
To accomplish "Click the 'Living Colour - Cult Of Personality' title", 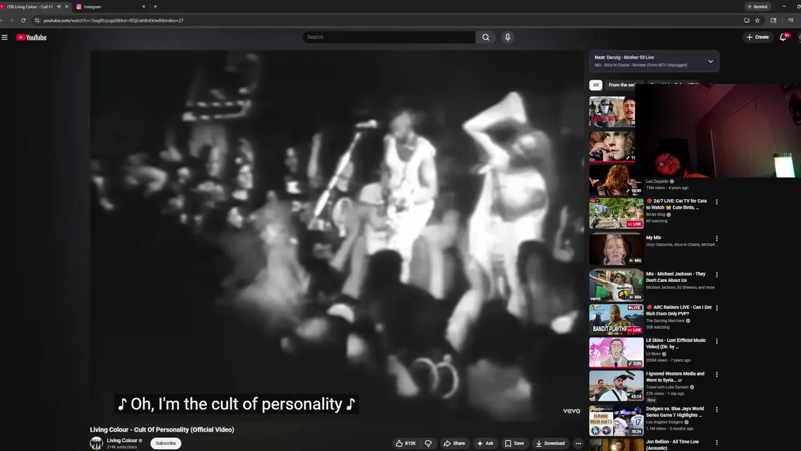I will [x=162, y=430].
